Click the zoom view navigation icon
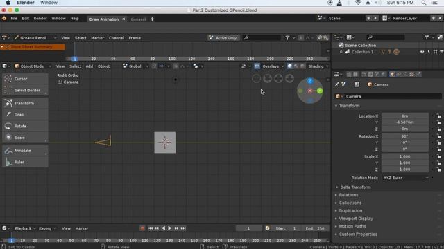 [x=289, y=78]
